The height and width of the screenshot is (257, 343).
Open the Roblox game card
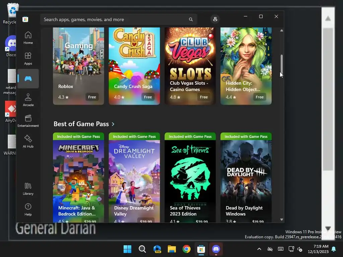click(78, 66)
